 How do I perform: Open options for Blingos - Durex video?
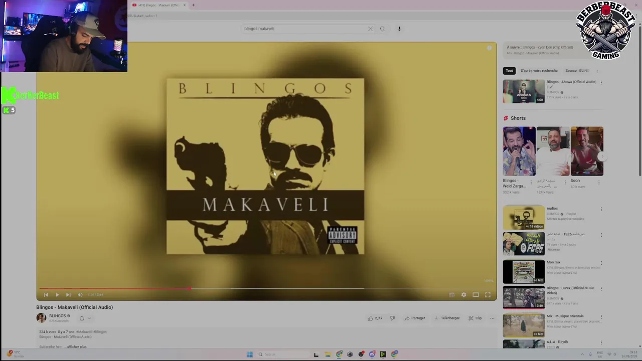(601, 289)
